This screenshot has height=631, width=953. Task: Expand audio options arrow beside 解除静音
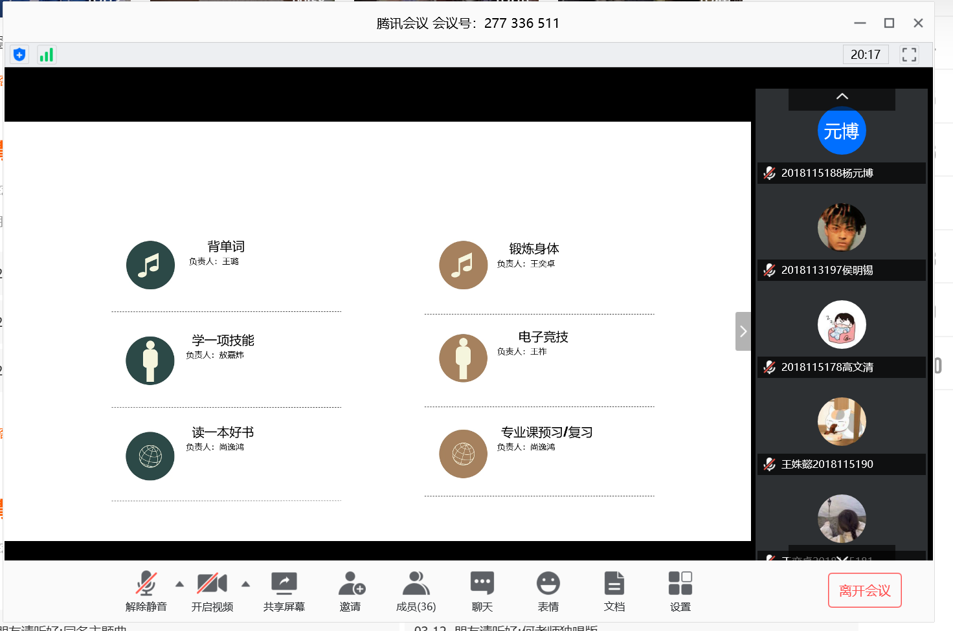click(179, 584)
